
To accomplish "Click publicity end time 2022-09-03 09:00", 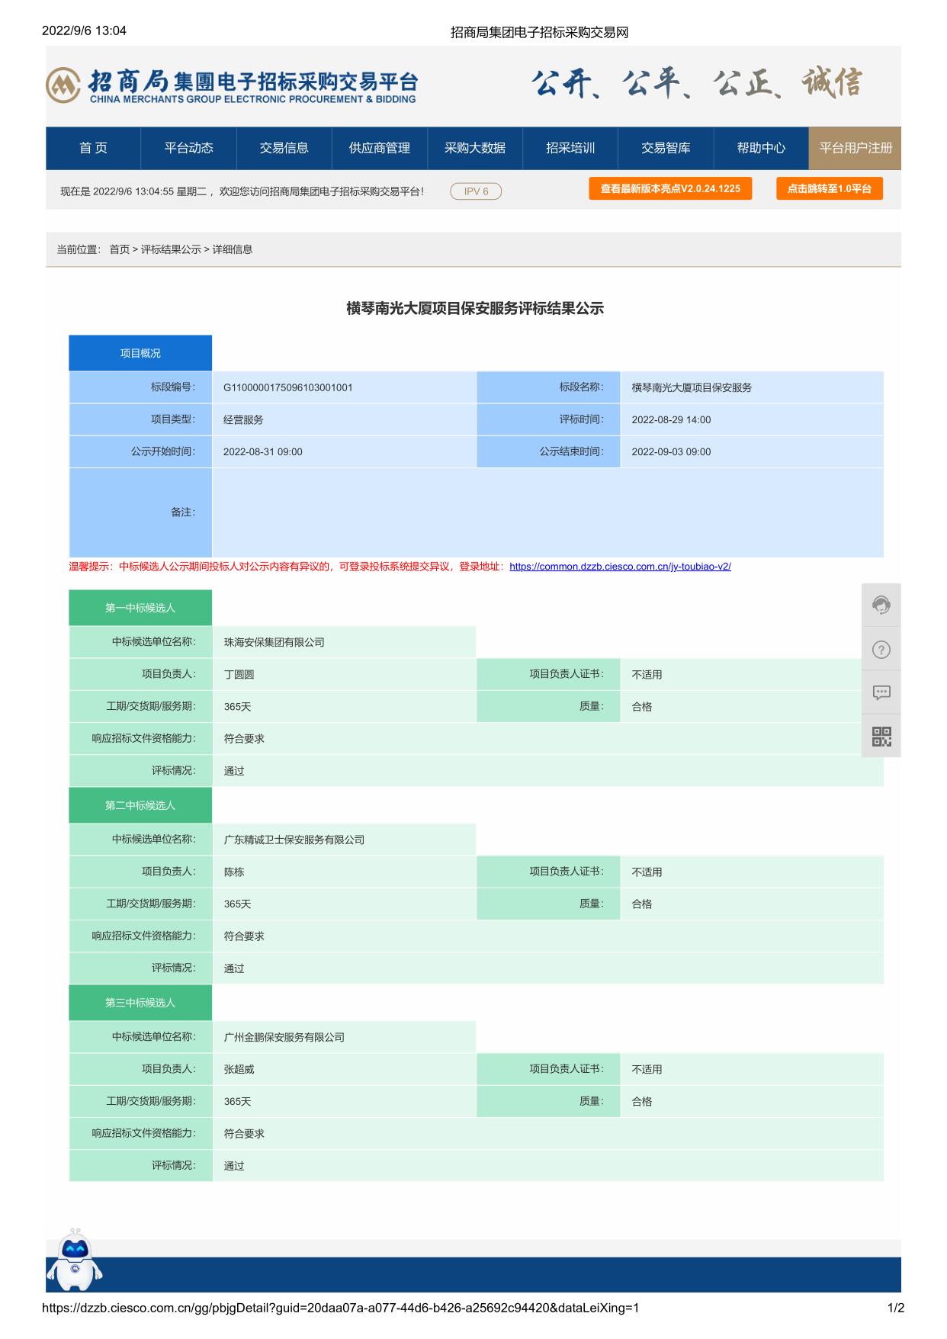I will click(x=671, y=451).
